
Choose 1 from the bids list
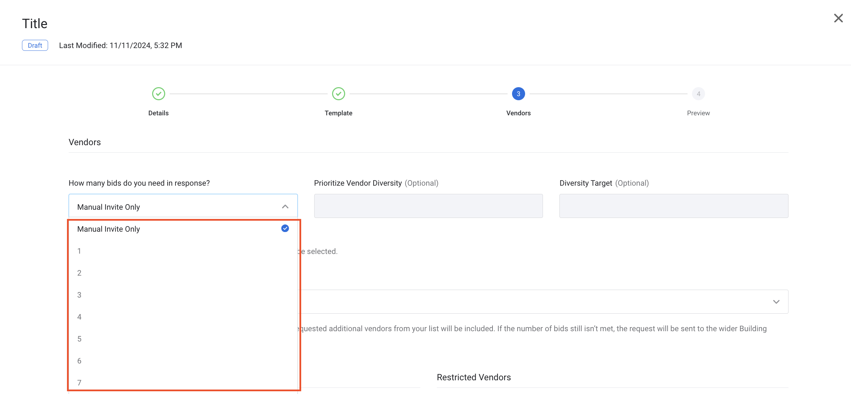pos(79,251)
